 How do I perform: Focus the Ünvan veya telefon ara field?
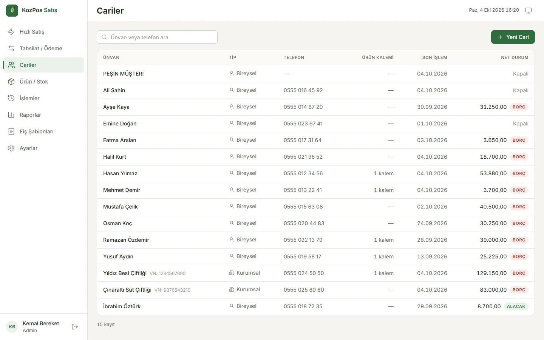click(x=157, y=37)
